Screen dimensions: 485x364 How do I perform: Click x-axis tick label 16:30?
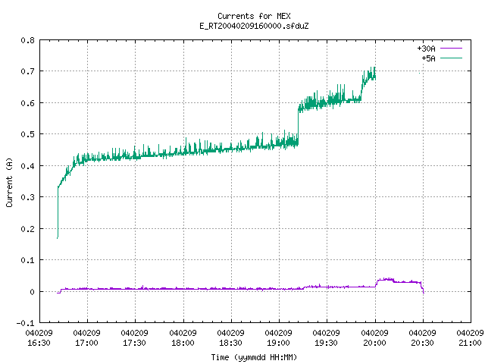[39, 343]
